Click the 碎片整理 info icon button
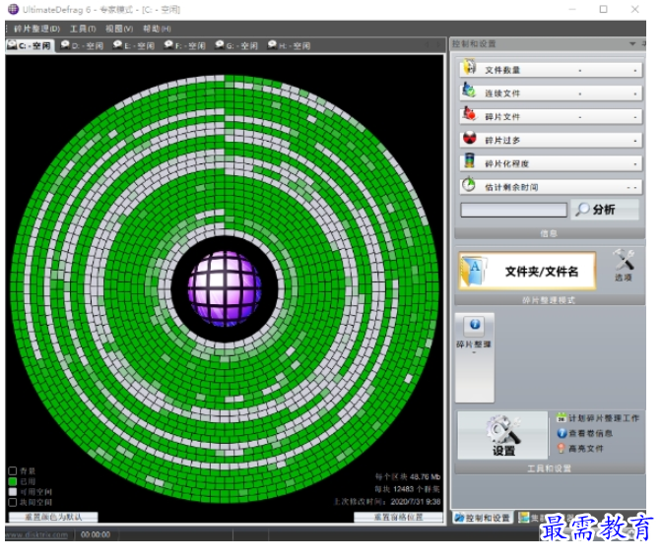Viewport: 662px width, 559px height. tap(475, 325)
